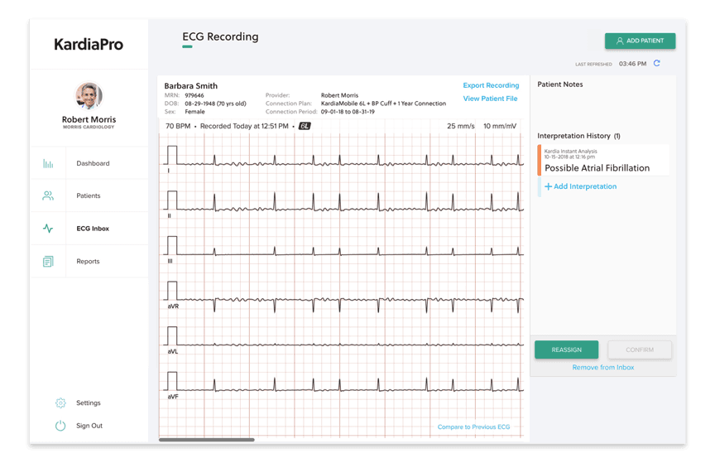Screen dimensions: 715x463
Task: Click Export Recording link
Action: (491, 85)
